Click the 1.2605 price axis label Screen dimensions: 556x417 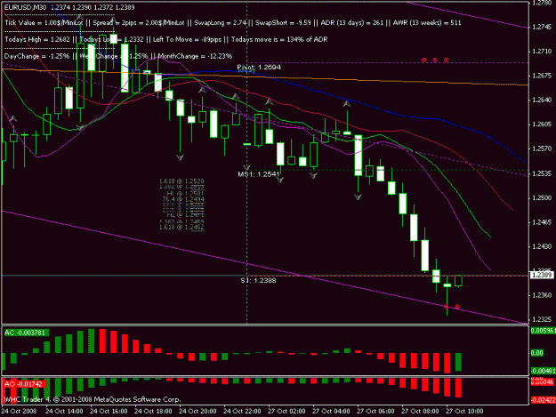pos(542,124)
